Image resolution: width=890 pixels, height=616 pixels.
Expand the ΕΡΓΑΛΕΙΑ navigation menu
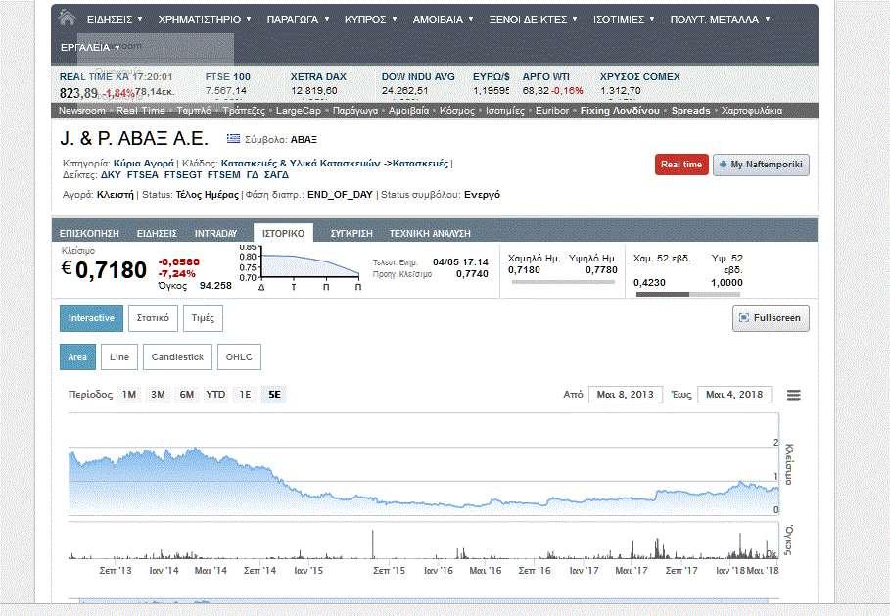[90, 47]
